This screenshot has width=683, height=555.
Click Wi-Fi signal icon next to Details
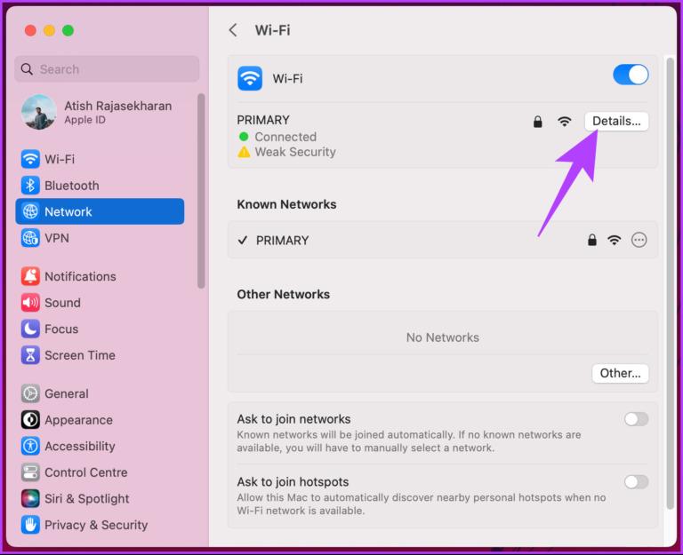[564, 122]
